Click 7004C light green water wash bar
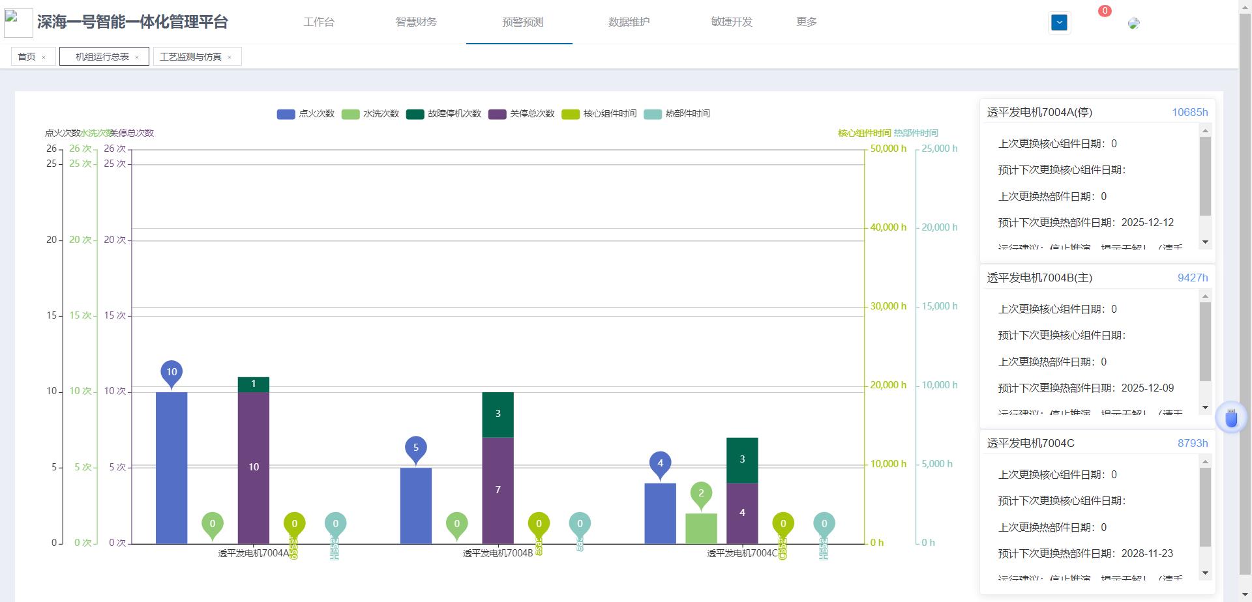Image resolution: width=1252 pixels, height=602 pixels. click(701, 528)
